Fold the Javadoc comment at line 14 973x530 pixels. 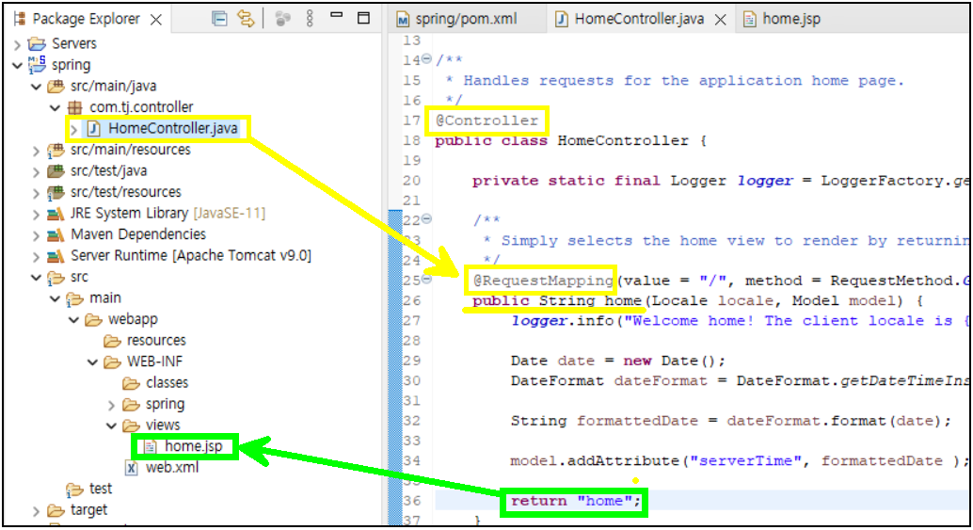point(427,59)
